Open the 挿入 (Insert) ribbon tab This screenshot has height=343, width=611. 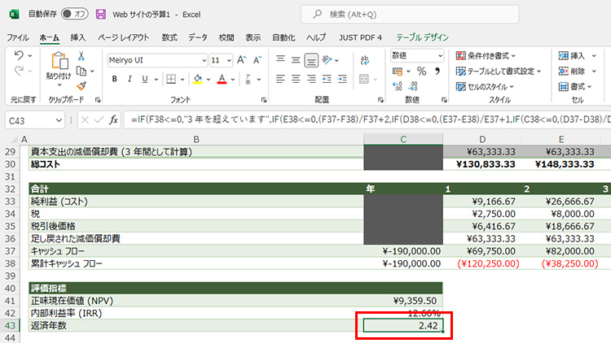click(77, 37)
